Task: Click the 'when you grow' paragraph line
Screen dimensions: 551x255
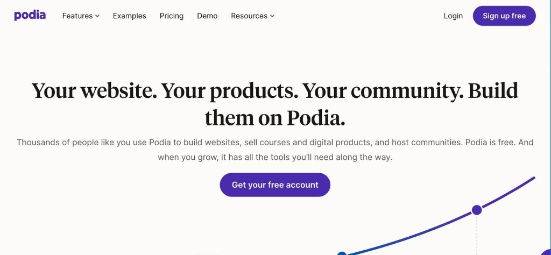Action: click(275, 158)
